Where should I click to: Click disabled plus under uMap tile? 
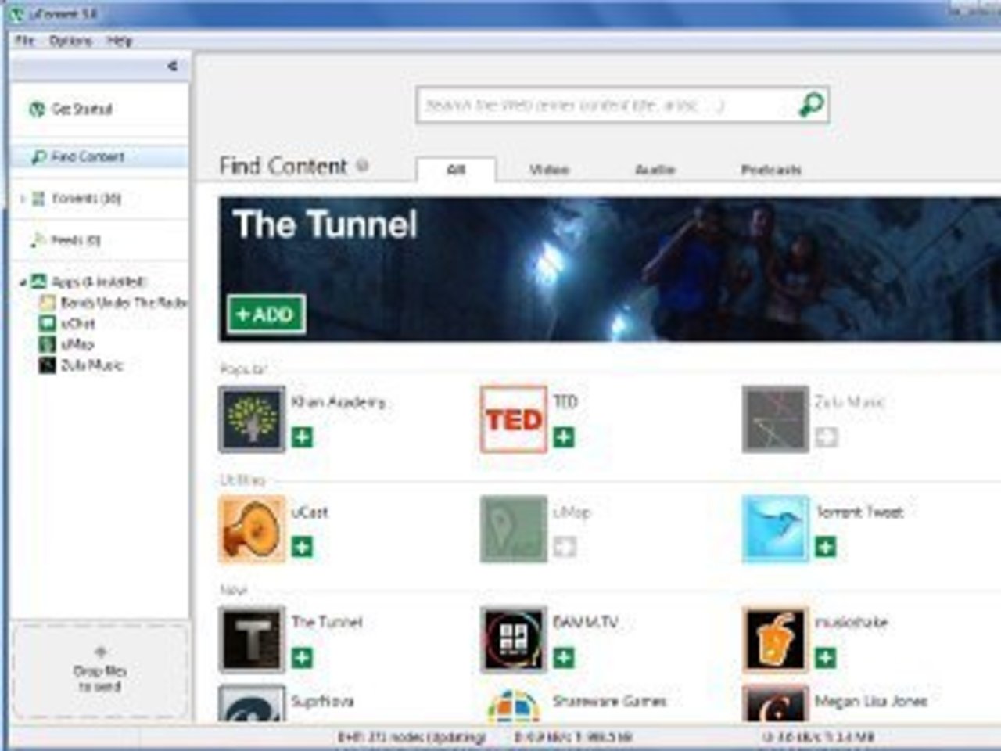coord(564,547)
